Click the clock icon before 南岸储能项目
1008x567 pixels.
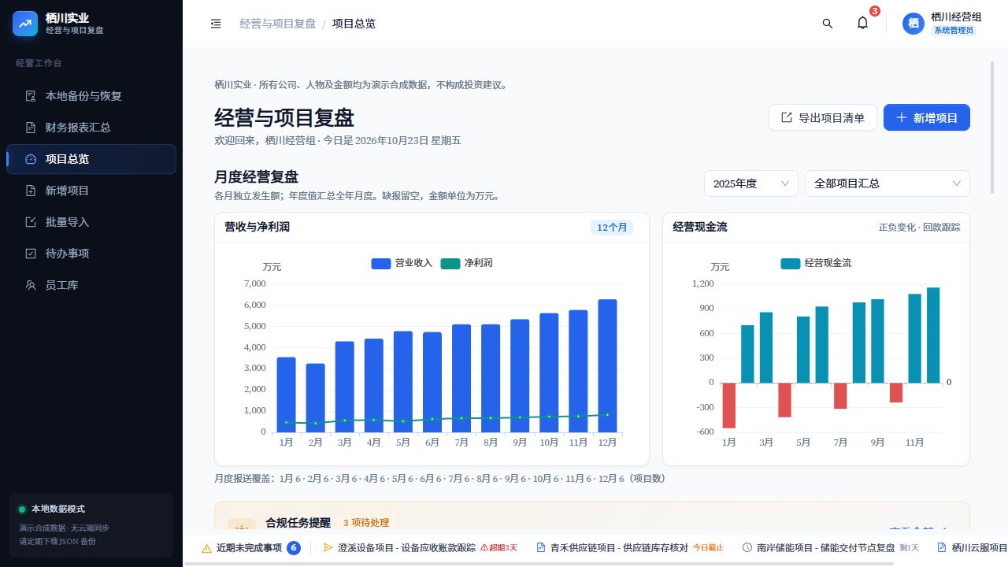747,548
